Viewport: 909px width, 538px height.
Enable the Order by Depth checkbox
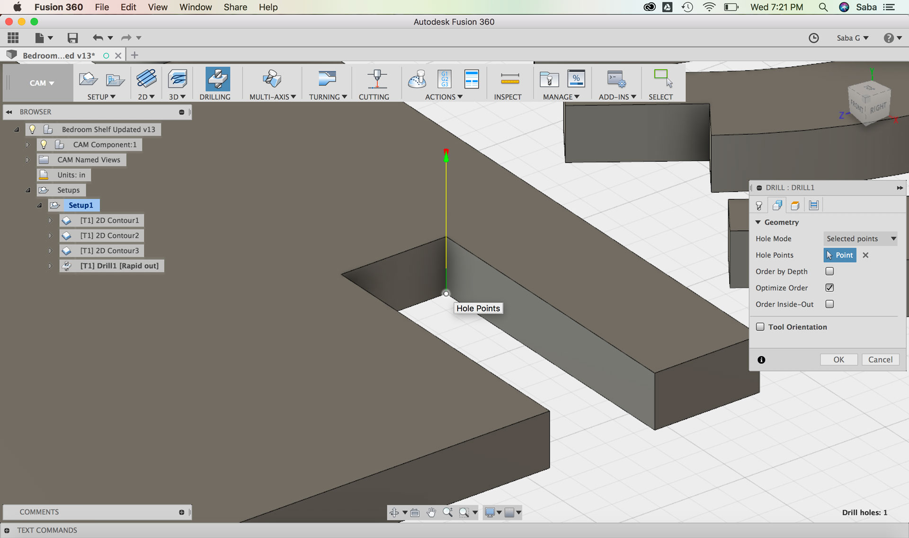[x=829, y=272]
